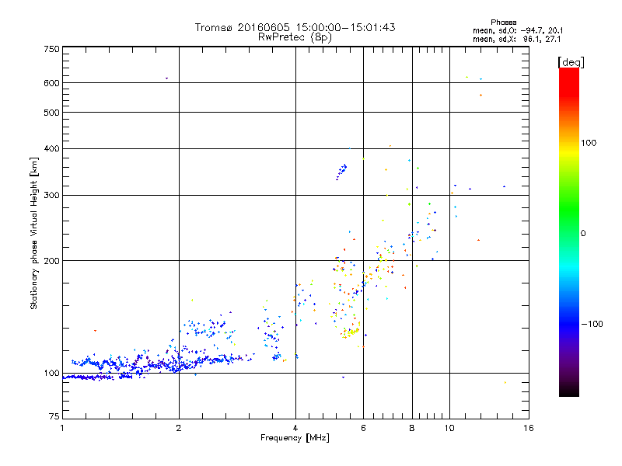This screenshot has height=466, width=622.
Task: Click the y-axis label "500"
Action: [52, 113]
